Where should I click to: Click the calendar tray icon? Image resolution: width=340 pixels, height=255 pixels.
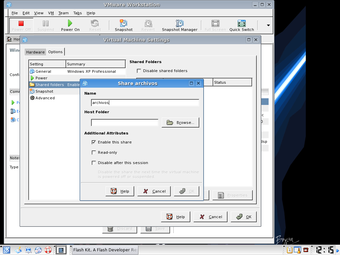point(297,250)
